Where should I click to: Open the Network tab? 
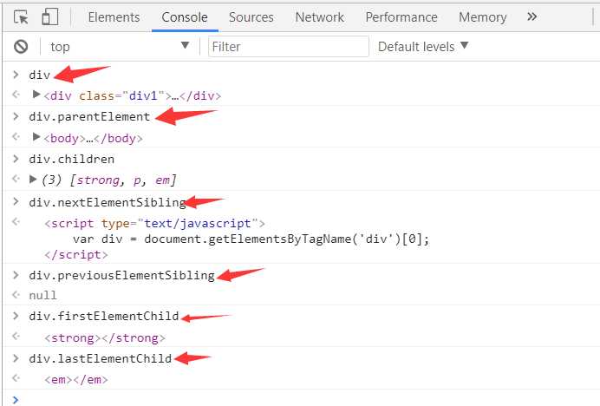320,17
